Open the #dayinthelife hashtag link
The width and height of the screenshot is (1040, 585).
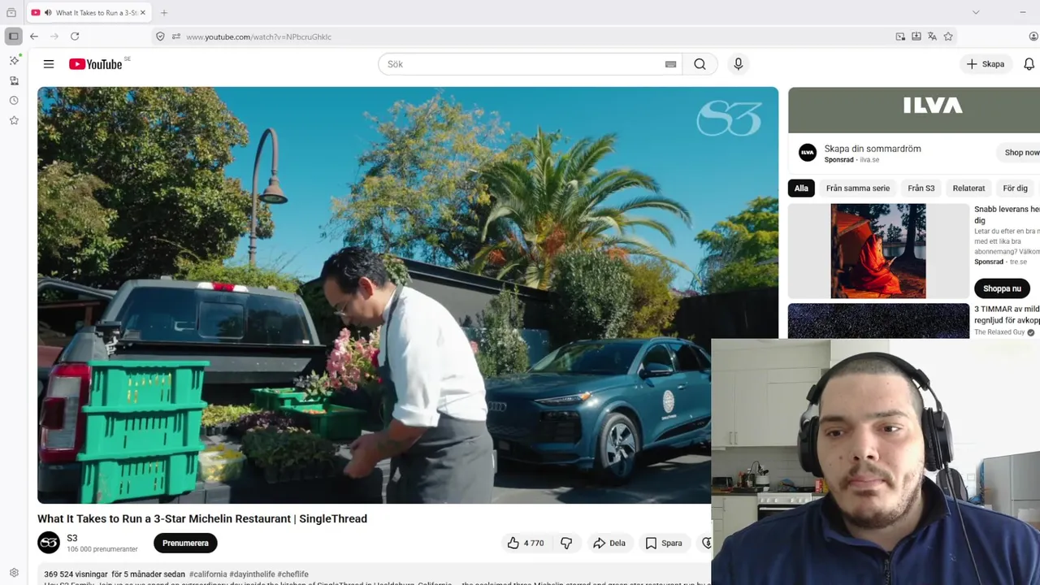click(x=252, y=574)
